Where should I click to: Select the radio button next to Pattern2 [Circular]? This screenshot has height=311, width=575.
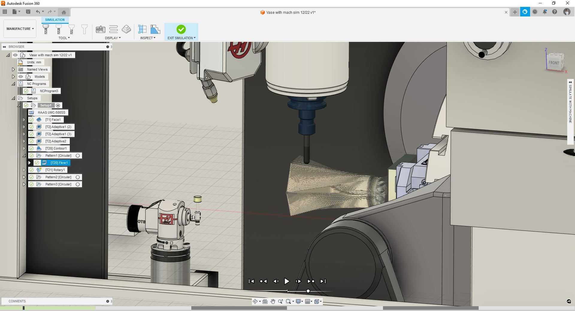click(x=78, y=177)
